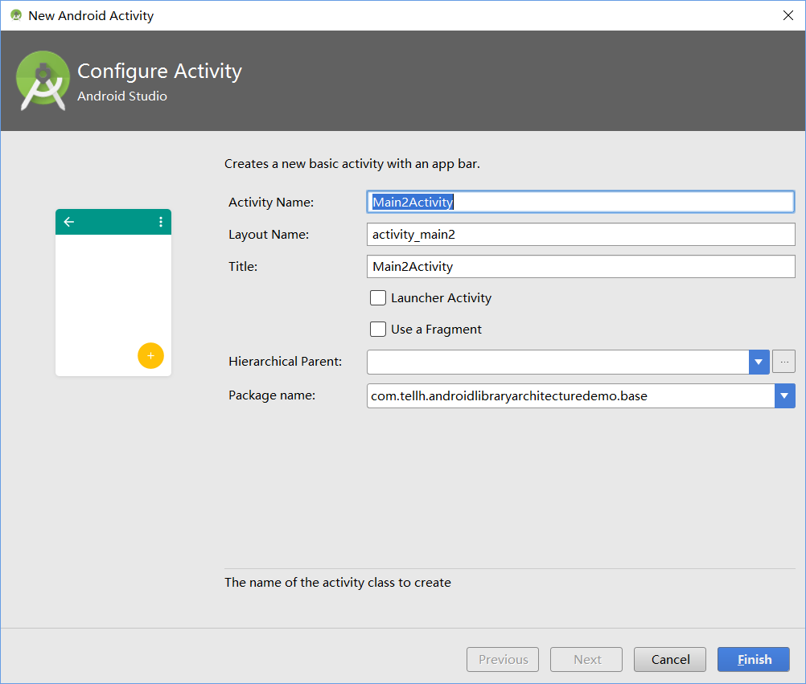The height and width of the screenshot is (684, 806).
Task: Select the Title text field
Action: tap(581, 266)
